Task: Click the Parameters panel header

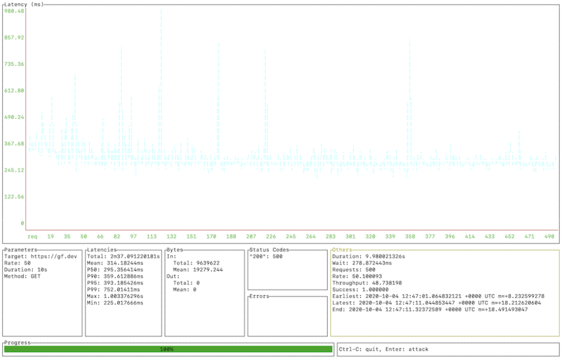Action: point(21,249)
